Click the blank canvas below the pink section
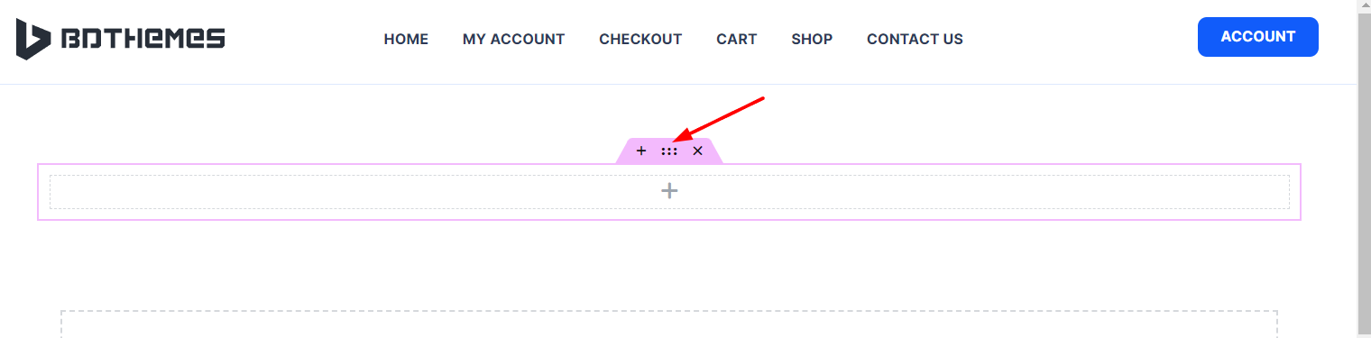 click(x=669, y=264)
